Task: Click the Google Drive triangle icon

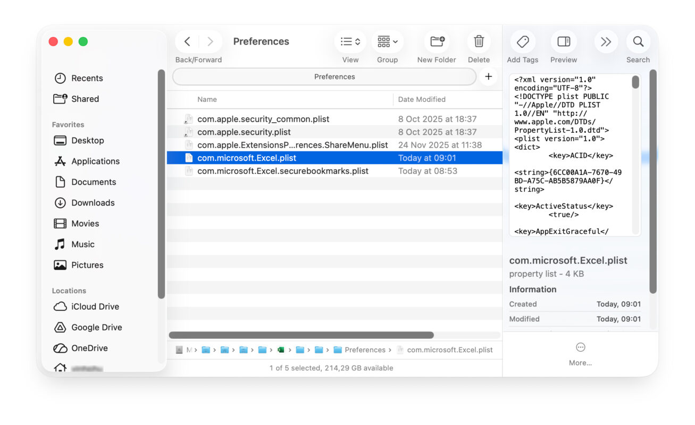Action: tap(60, 327)
